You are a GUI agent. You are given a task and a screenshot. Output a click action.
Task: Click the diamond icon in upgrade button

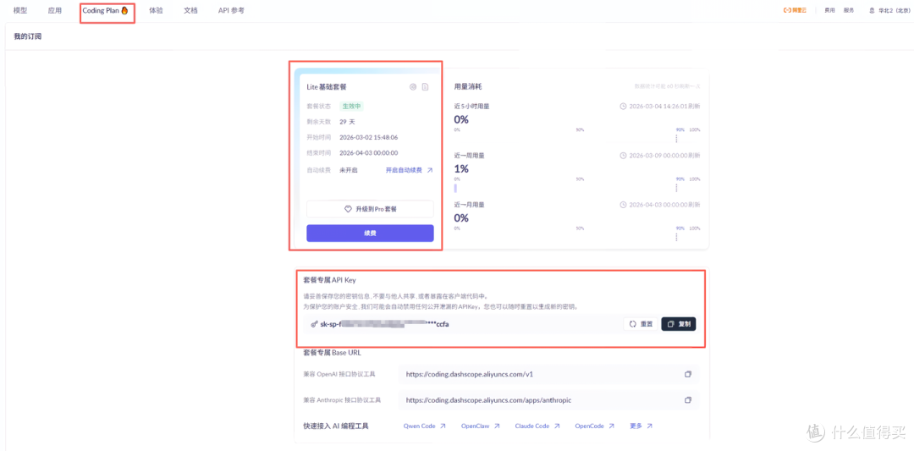click(348, 209)
